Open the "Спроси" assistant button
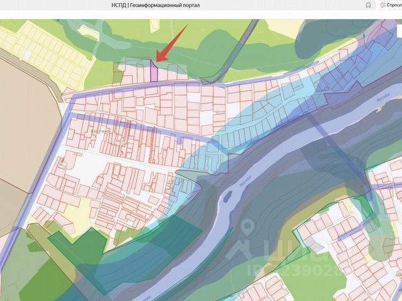 [389, 5]
